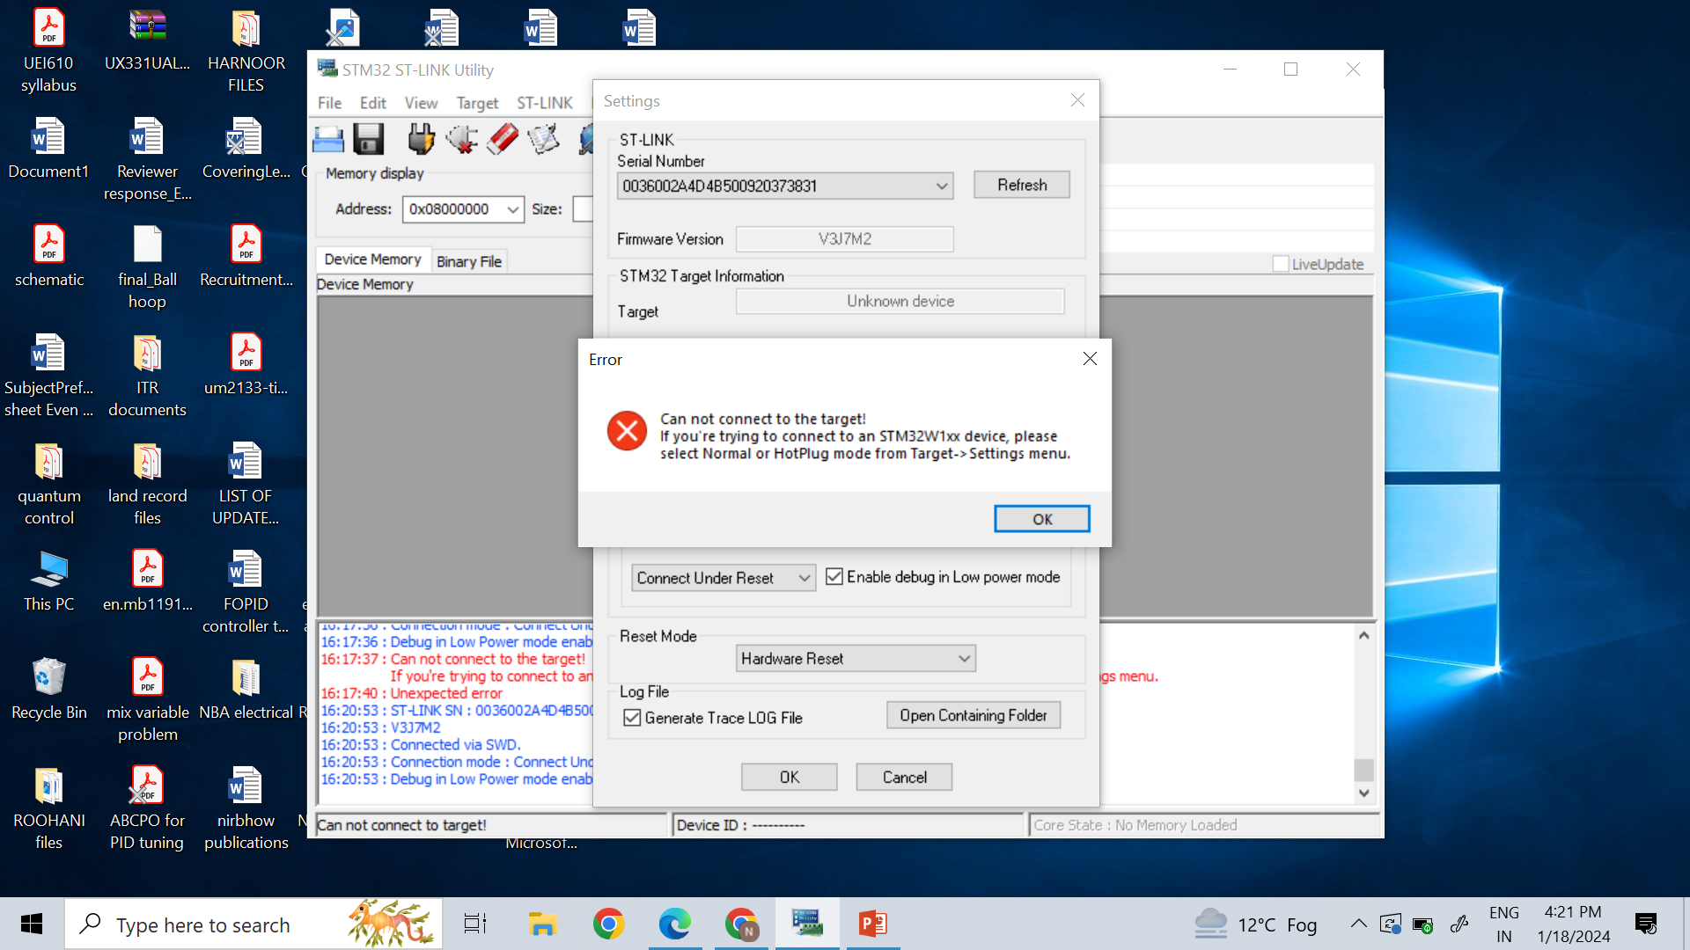
Task: Open Microsoft Edge from the taskbar
Action: [674, 924]
